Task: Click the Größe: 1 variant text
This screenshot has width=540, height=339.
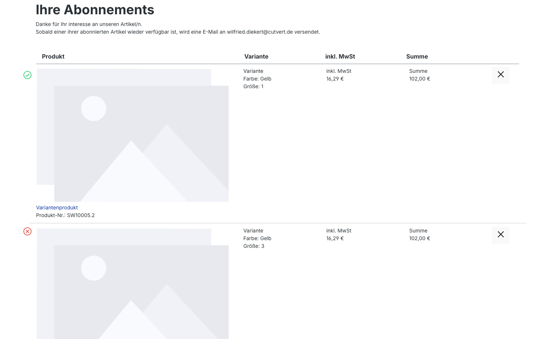Action: tap(253, 86)
